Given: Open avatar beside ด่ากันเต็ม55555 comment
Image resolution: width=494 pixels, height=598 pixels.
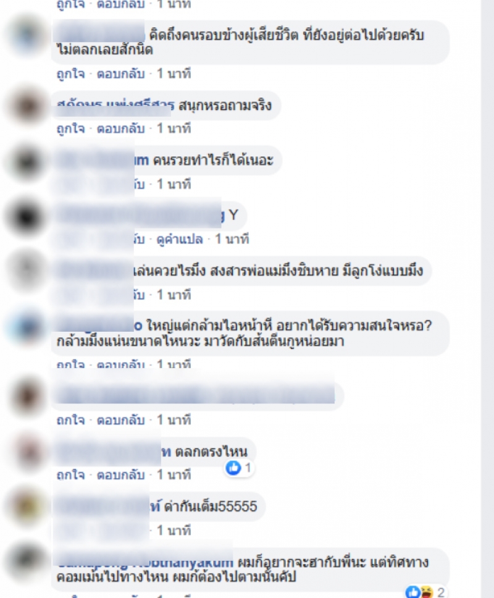Looking at the screenshot, I should (x=27, y=507).
